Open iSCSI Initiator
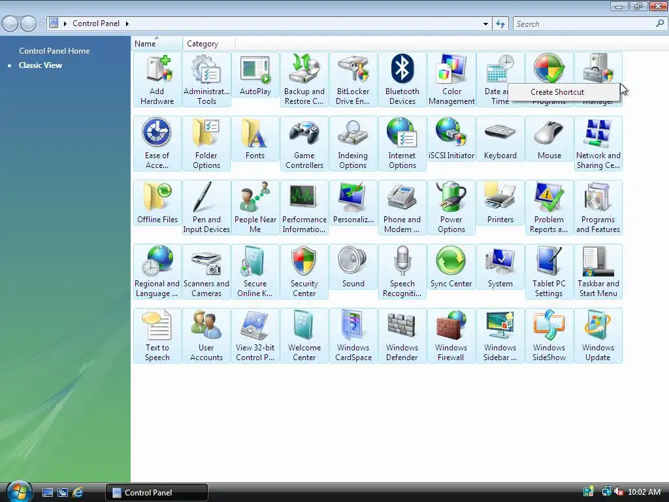 451,139
